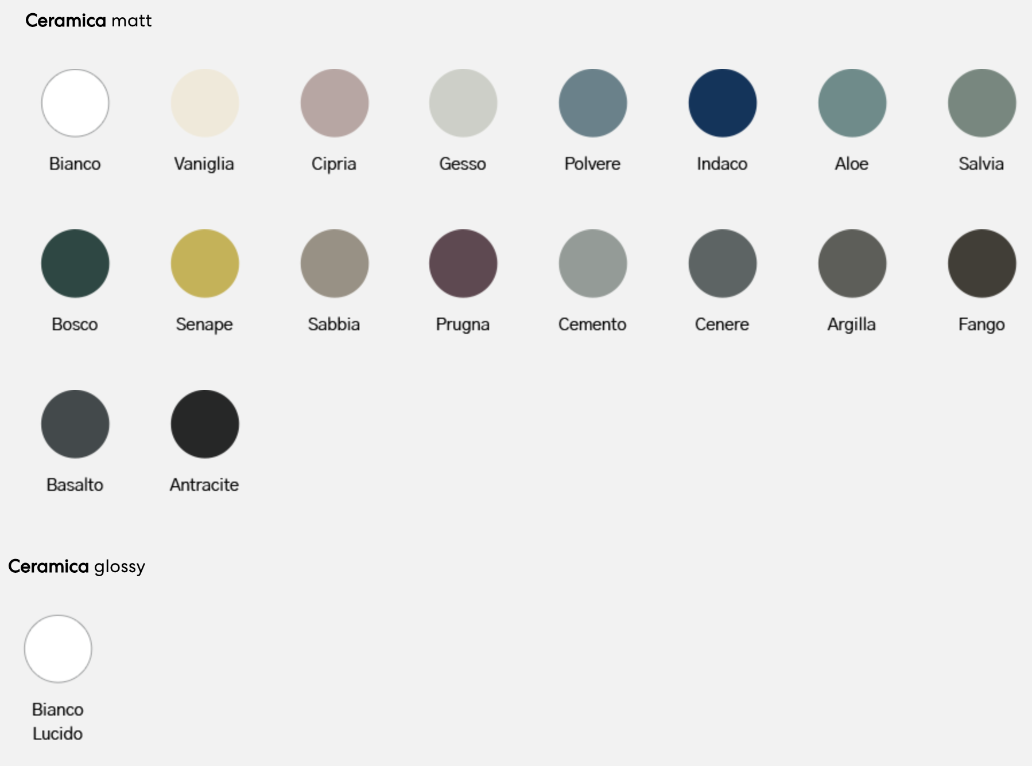This screenshot has width=1032, height=766.
Task: Choose the Antracite black swatch
Action: [x=205, y=424]
